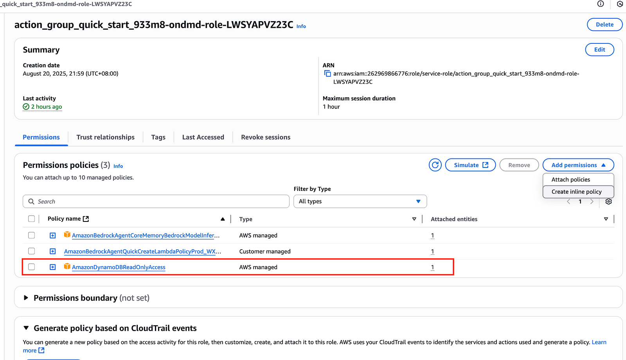626x360 pixels.
Task: Choose Attach policies from the menu
Action: [571, 180]
